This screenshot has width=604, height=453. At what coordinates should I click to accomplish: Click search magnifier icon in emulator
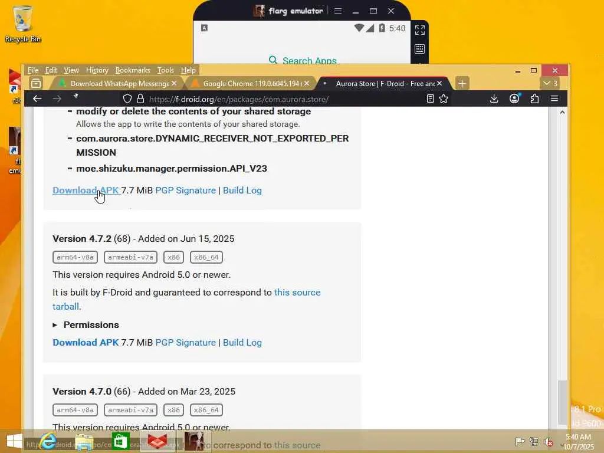pyautogui.click(x=273, y=60)
